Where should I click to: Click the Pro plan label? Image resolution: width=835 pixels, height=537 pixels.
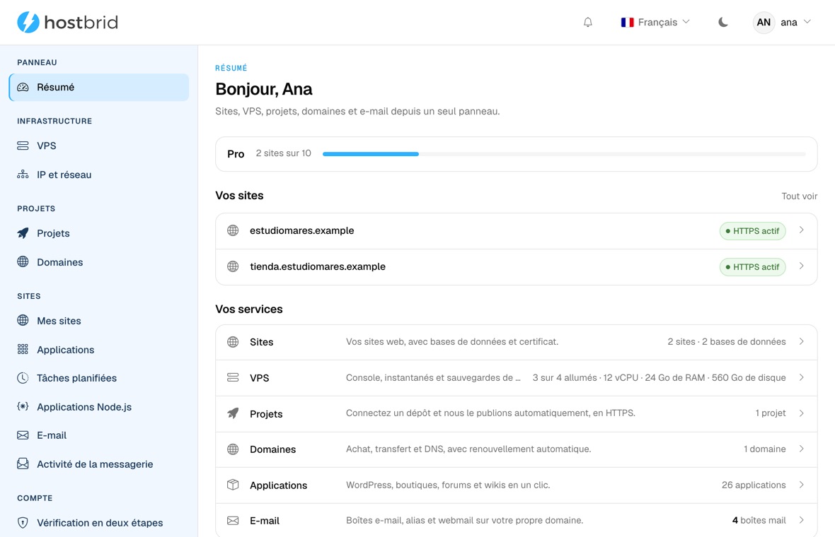[x=236, y=153]
